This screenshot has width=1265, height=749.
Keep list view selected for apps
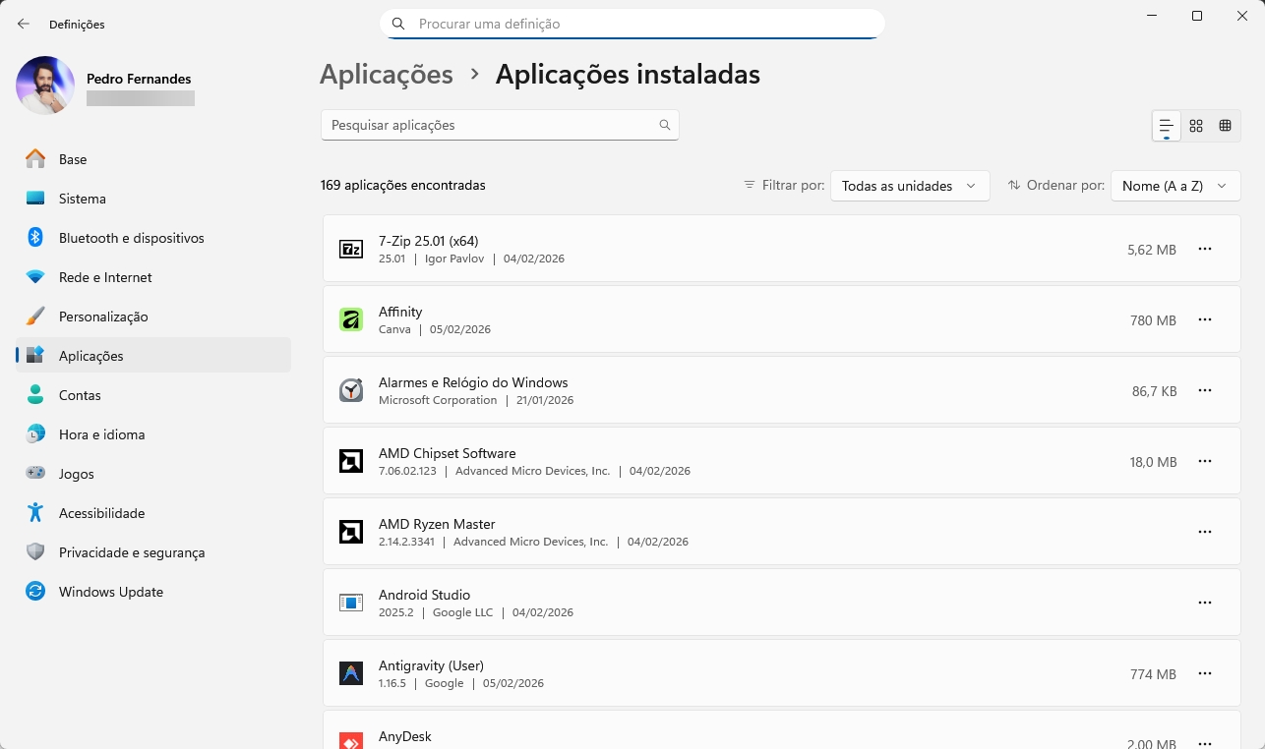(1166, 125)
